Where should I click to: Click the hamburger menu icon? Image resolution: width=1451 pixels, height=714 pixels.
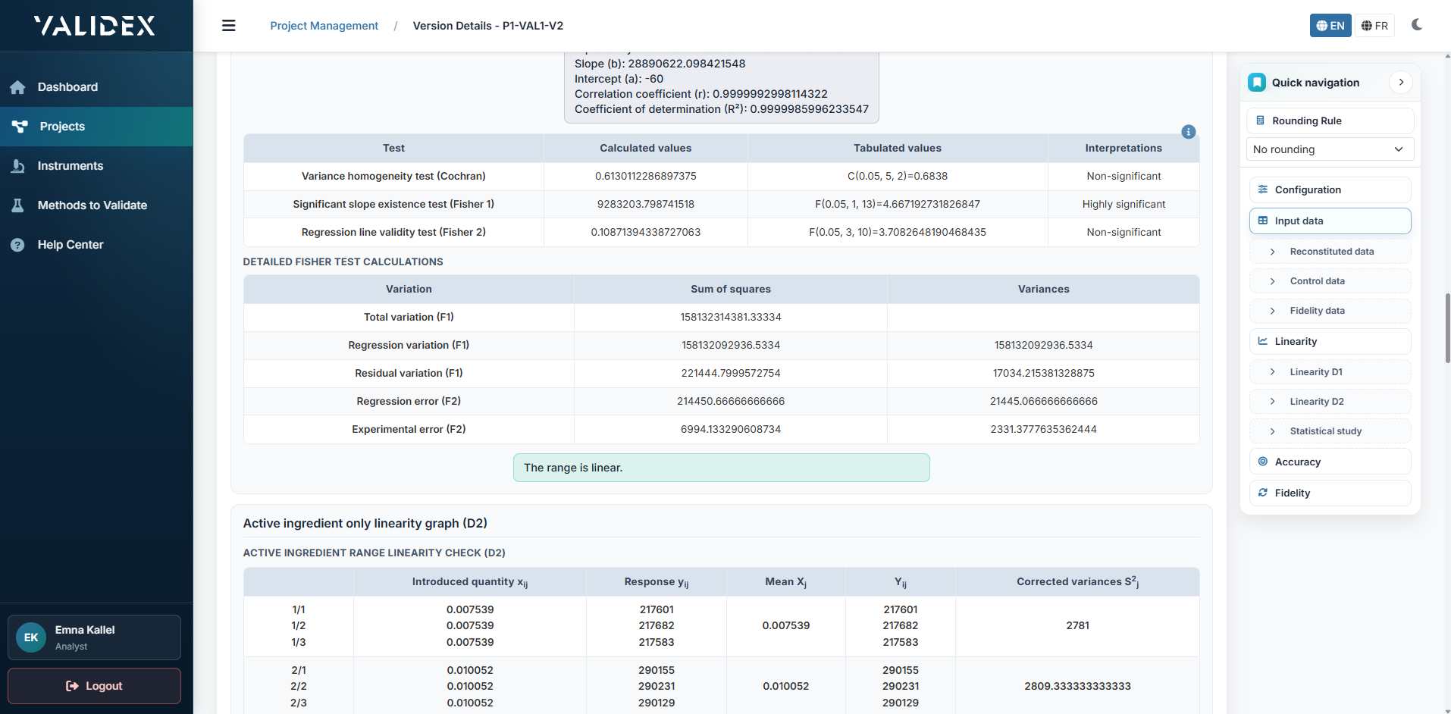[228, 26]
